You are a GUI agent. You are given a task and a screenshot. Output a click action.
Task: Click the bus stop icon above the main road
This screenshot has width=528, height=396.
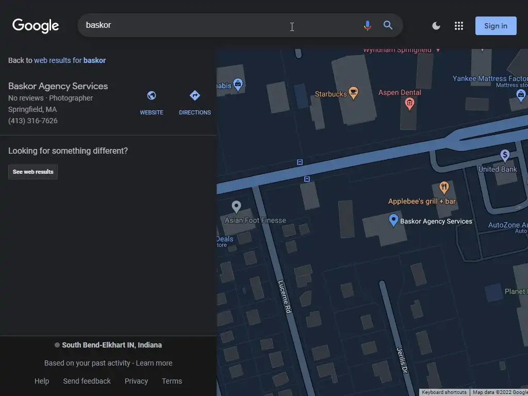click(300, 162)
